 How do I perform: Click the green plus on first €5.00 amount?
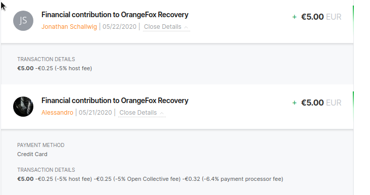pos(294,17)
